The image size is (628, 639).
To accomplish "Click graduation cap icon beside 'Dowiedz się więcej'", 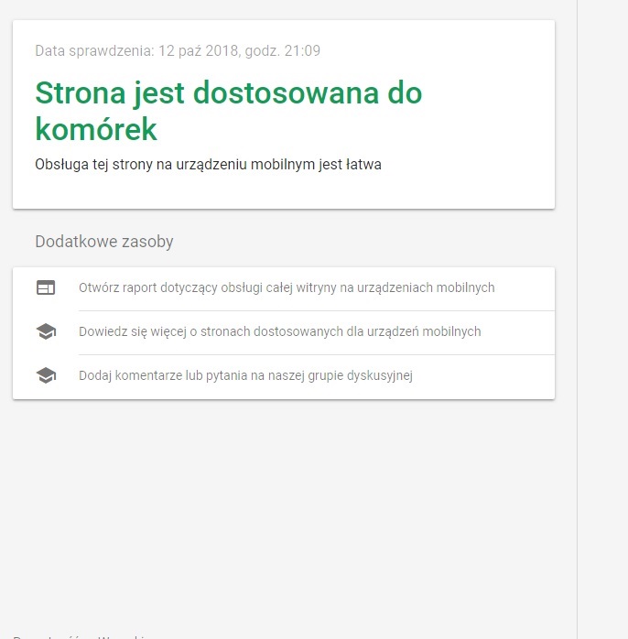I will (46, 331).
